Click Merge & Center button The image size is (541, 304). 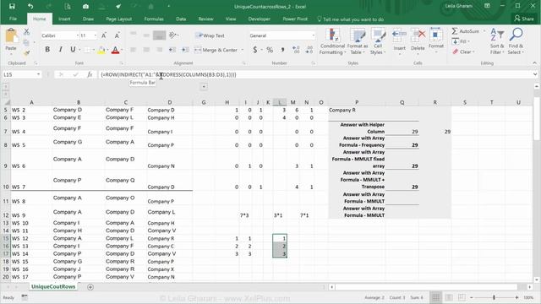point(216,50)
